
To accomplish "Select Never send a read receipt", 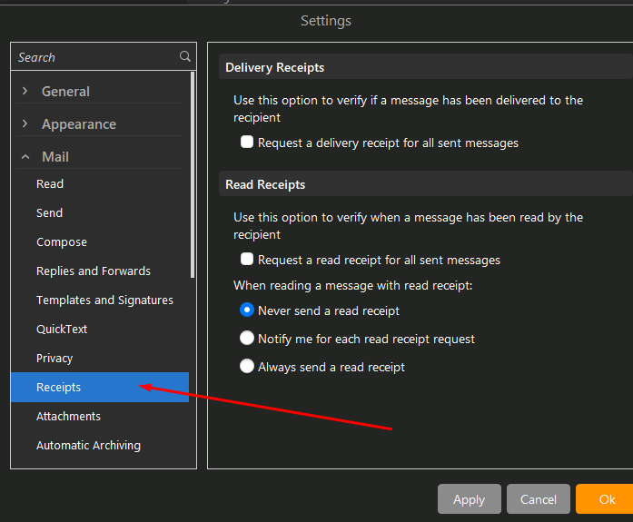I will (247, 310).
